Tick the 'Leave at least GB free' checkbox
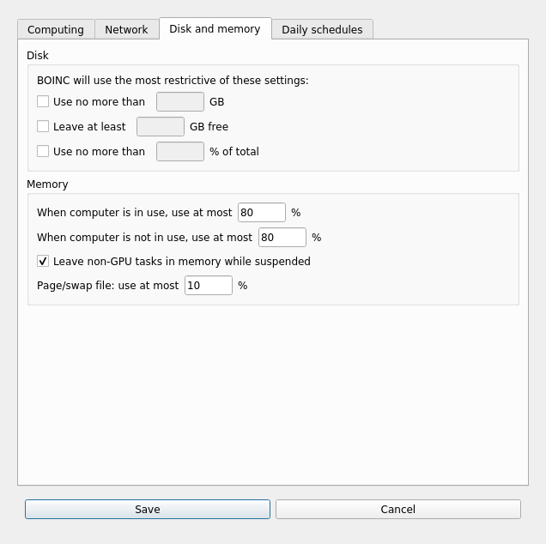This screenshot has height=544, width=546. click(x=43, y=126)
